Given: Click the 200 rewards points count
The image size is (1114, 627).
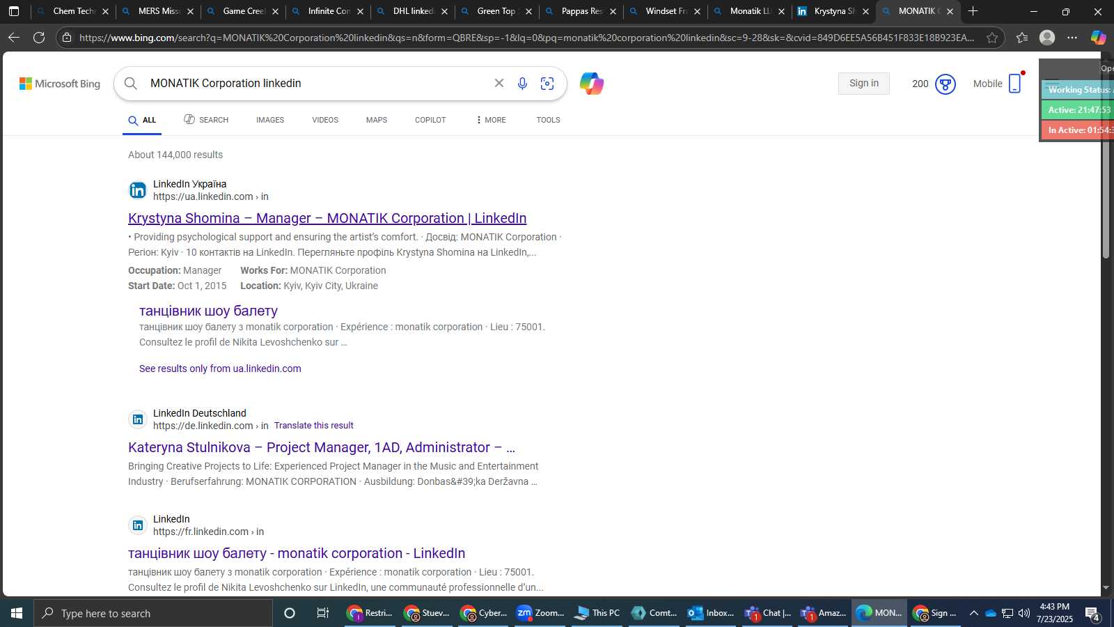Looking at the screenshot, I should tap(920, 84).
